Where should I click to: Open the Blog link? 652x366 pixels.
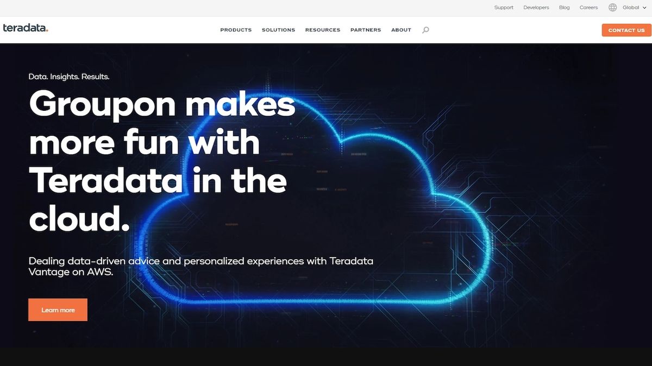pos(565,8)
